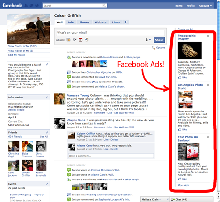Open the Account dropdown menu

205,6
